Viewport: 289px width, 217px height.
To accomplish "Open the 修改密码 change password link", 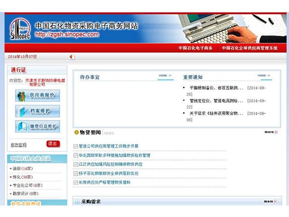I will pos(19,145).
